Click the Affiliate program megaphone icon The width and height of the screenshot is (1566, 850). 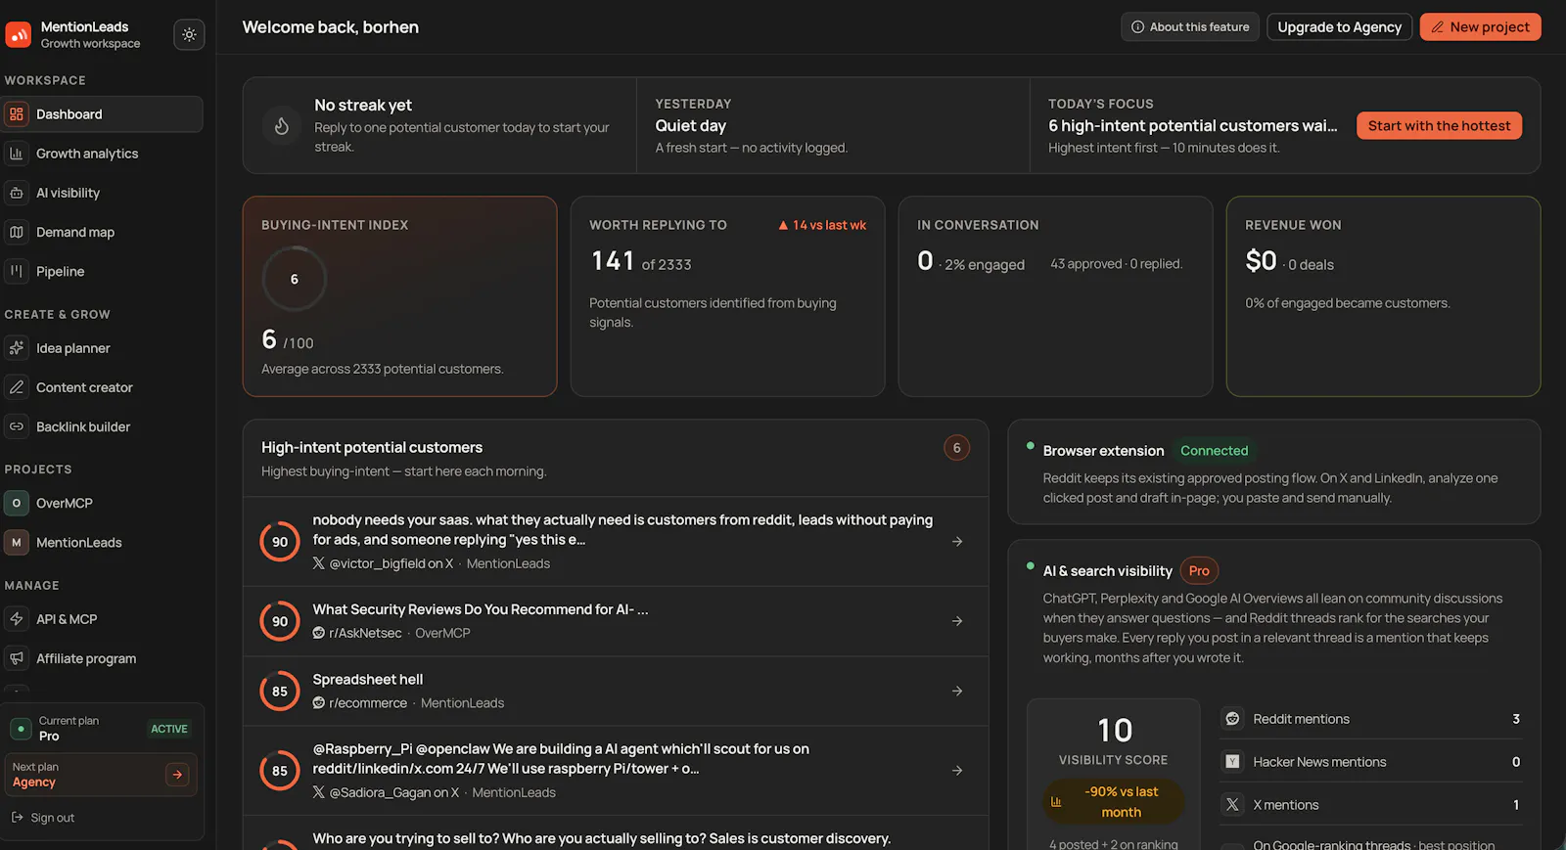tap(17, 658)
